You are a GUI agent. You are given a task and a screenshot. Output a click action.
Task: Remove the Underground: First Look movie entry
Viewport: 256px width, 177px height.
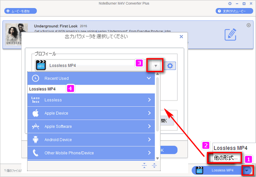click(248, 25)
